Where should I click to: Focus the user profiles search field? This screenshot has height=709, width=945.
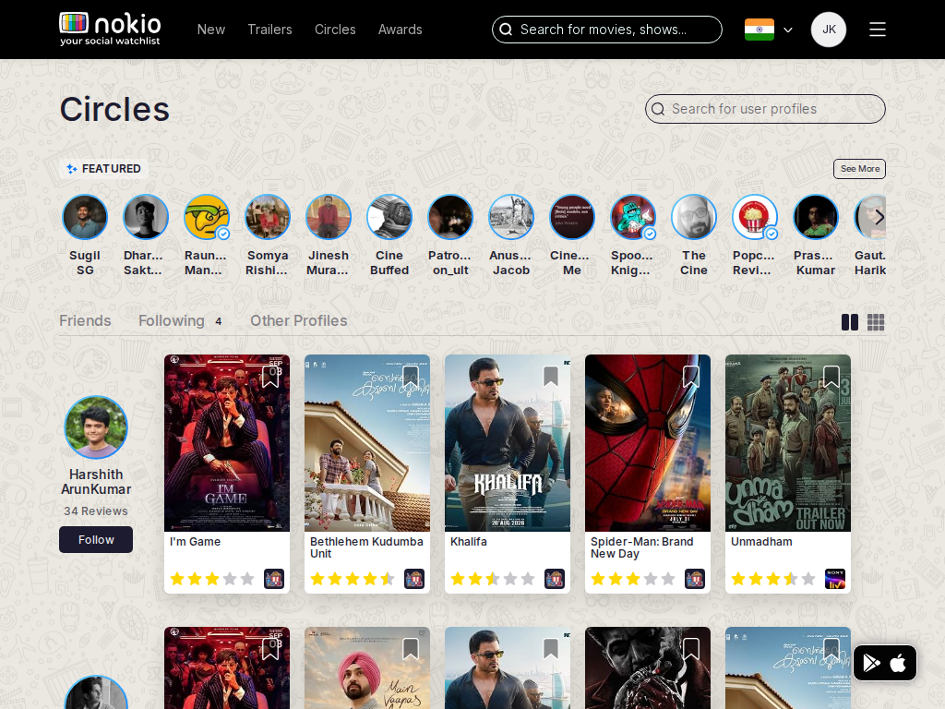(765, 109)
